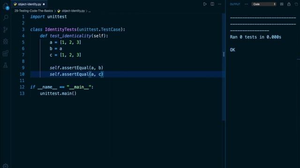This screenshot has width=300, height=168.
Task: Open the Code output channel dropdown
Action: tap(264, 4)
